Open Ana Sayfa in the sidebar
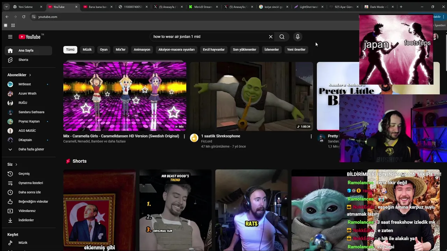447x251 pixels. [x=28, y=51]
